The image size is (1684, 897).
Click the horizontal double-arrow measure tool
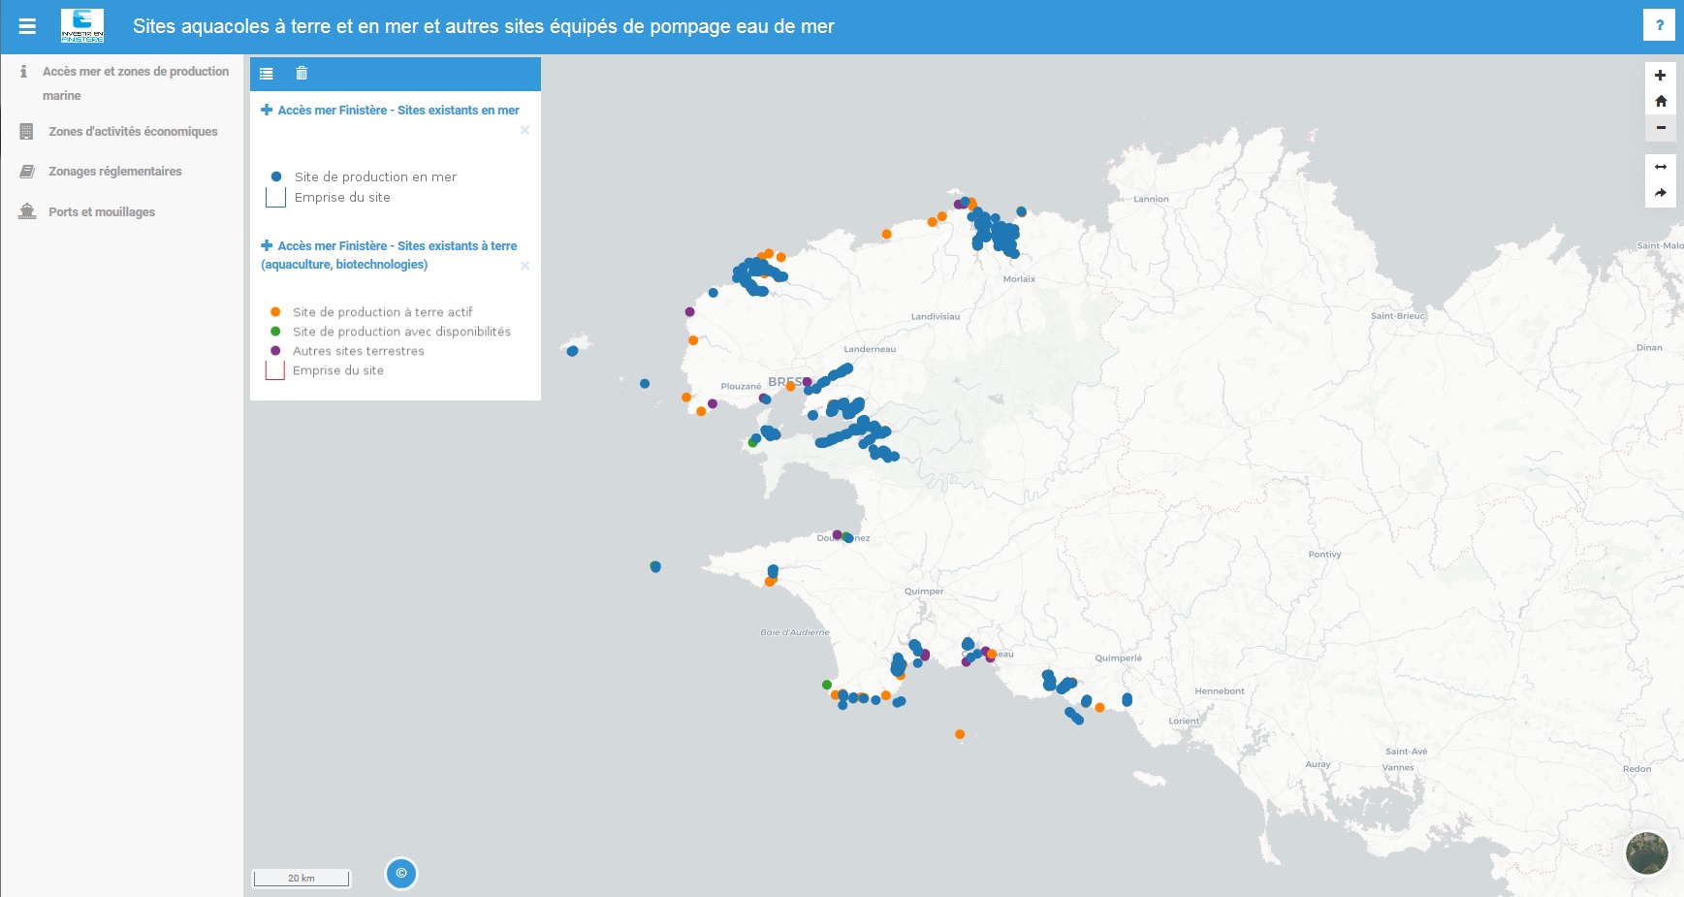point(1660,167)
